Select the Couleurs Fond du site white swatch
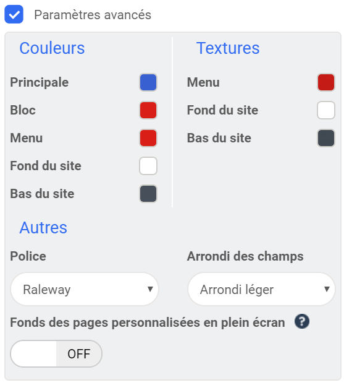 tap(148, 166)
